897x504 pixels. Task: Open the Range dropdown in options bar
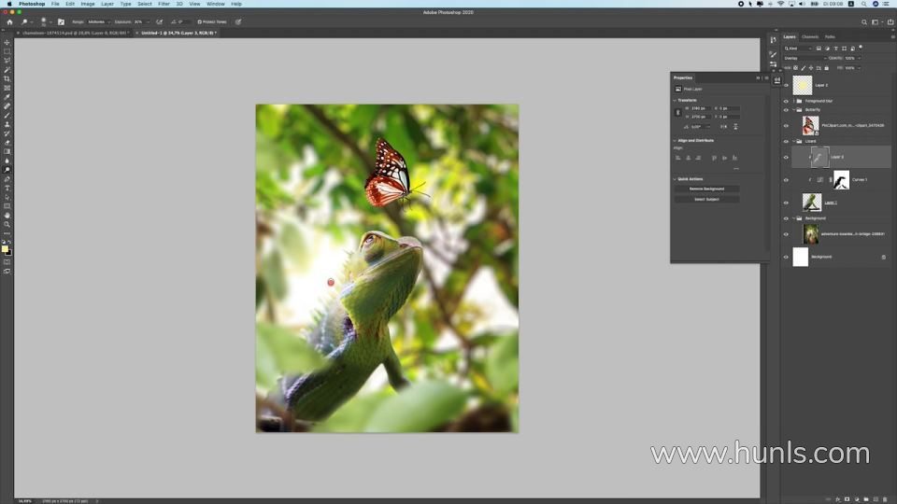tap(98, 21)
